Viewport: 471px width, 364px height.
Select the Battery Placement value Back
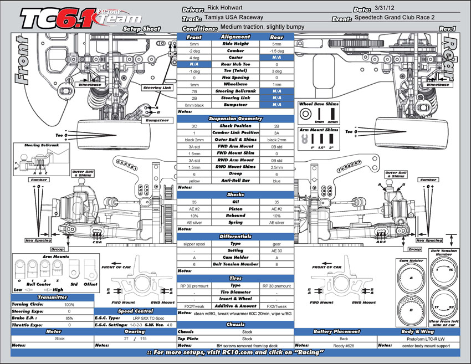coord(344,339)
